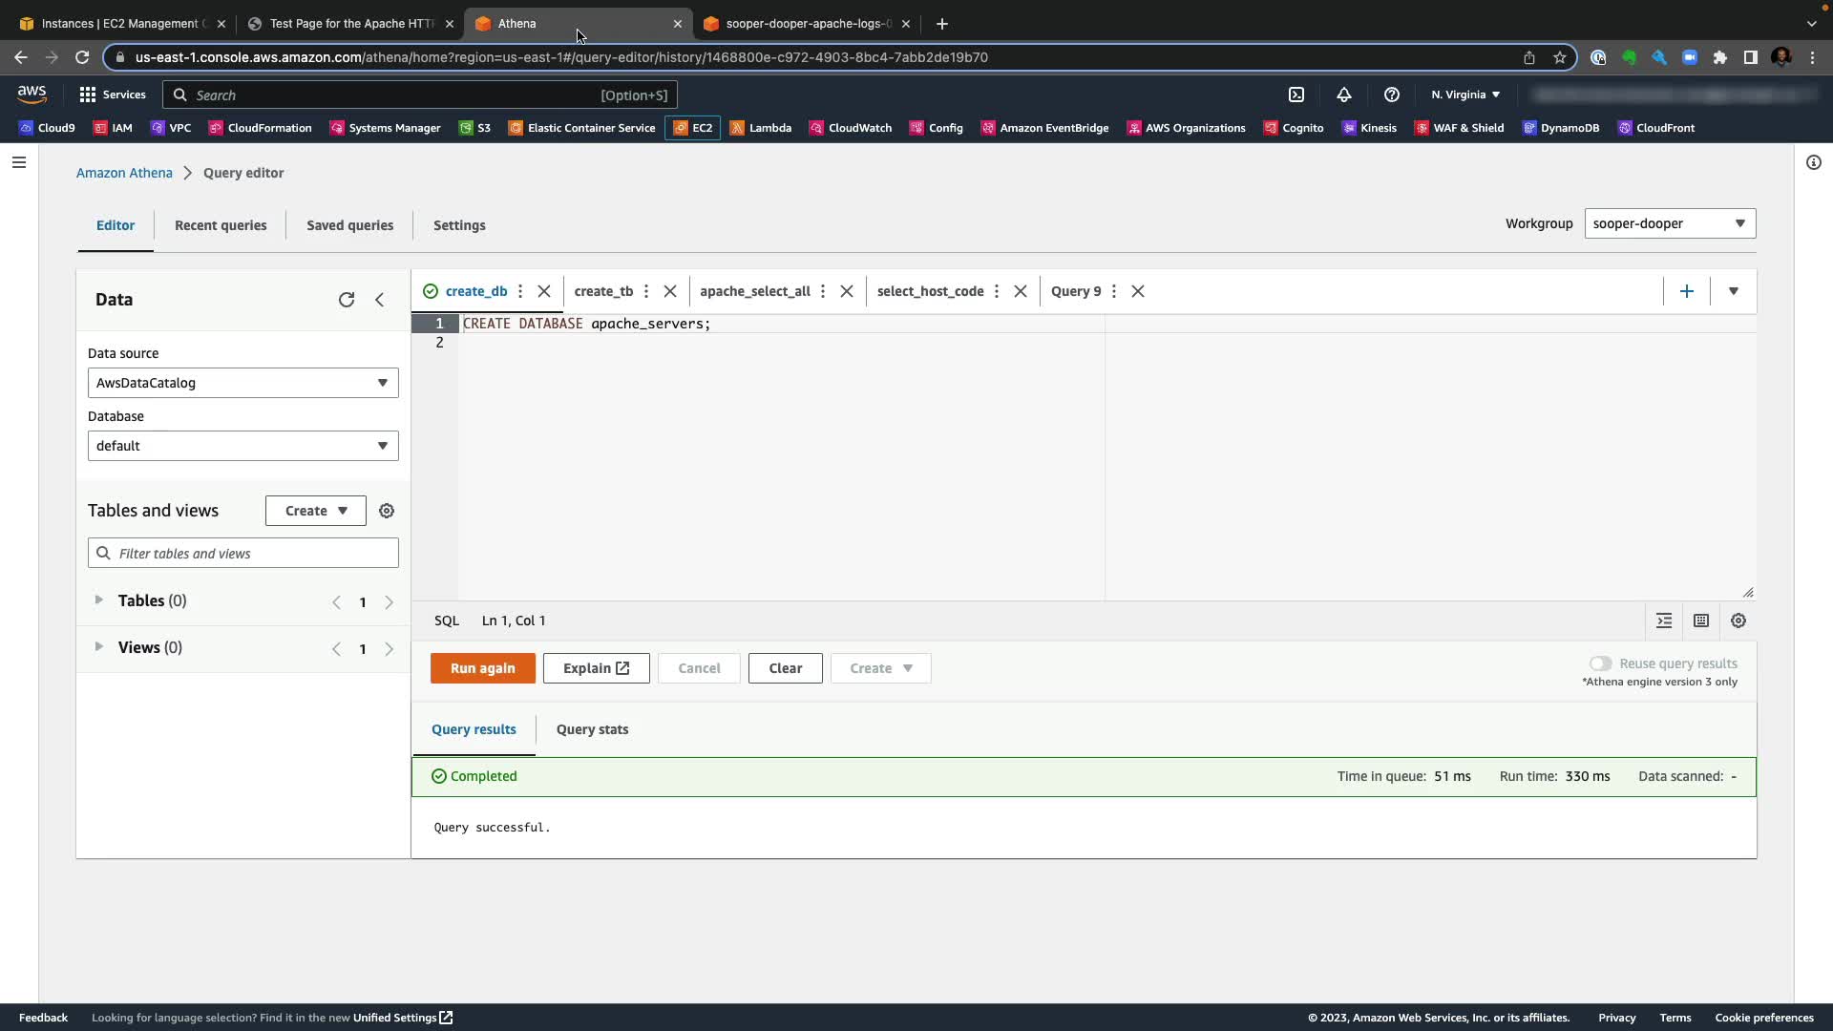
Task: Open editor preferences gear icon
Action: tap(1738, 621)
